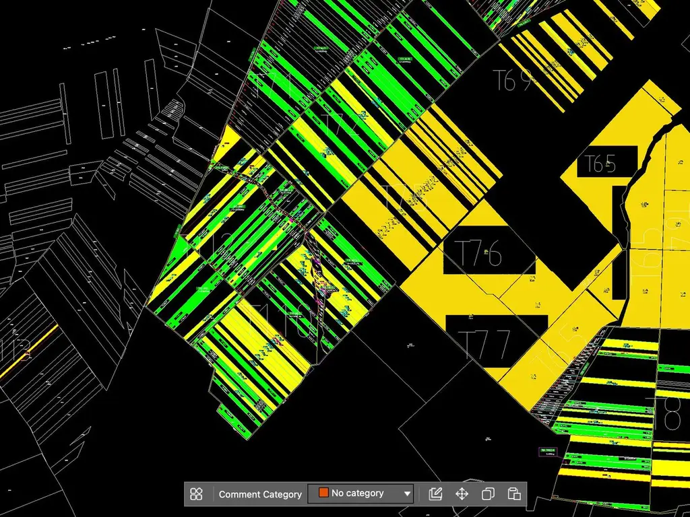Click the copy icon in comment toolbar
This screenshot has width=690, height=517.
click(488, 493)
